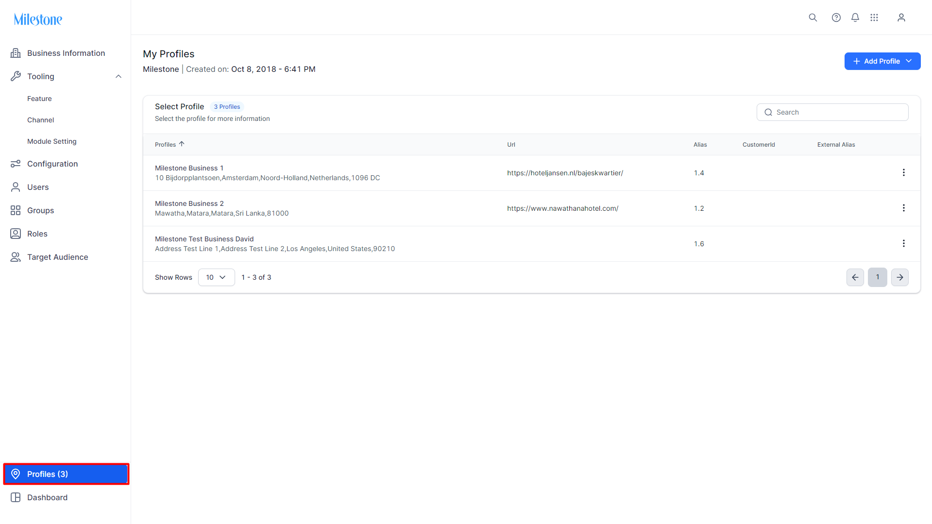Open the user account icon
Viewport: 932px width, 524px height.
point(901,17)
